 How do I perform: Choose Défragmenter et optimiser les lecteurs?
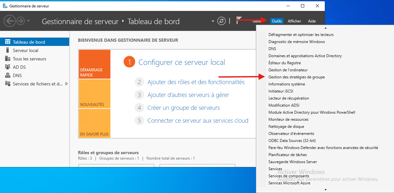click(301, 35)
